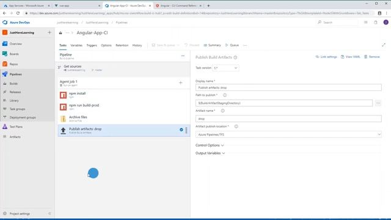Click Pipelines breadcrumb link
This screenshot has height=220, width=391.
(122, 23)
